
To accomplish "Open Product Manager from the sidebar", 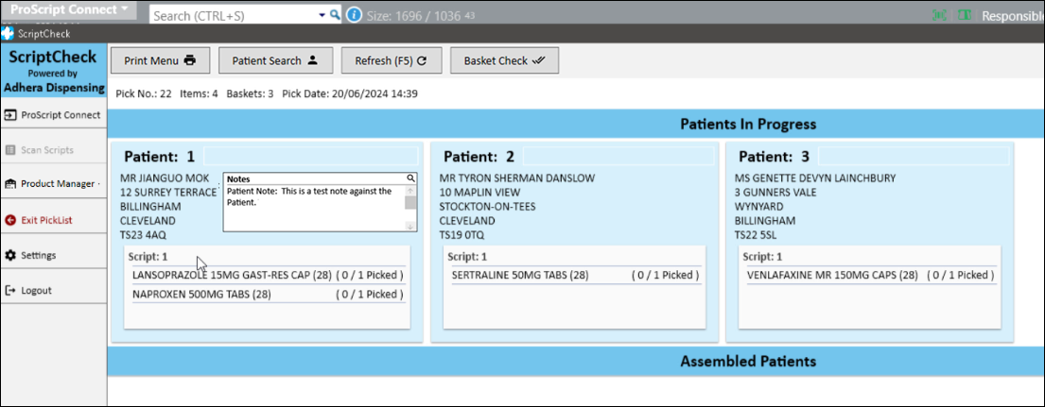I will tap(53, 184).
